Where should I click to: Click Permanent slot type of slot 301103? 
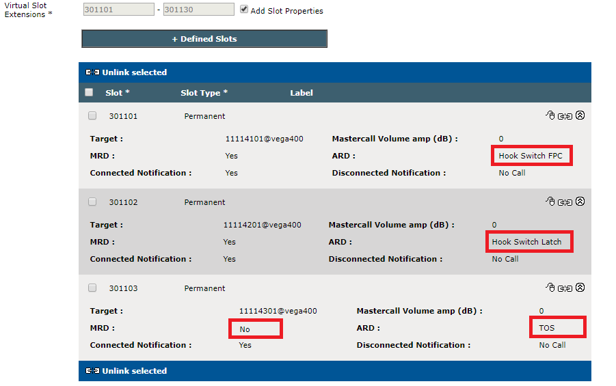204,288
